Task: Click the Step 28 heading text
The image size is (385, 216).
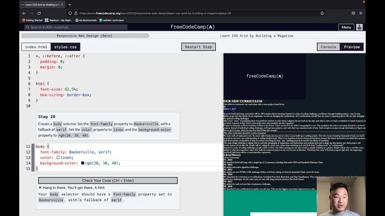Action: (47, 117)
